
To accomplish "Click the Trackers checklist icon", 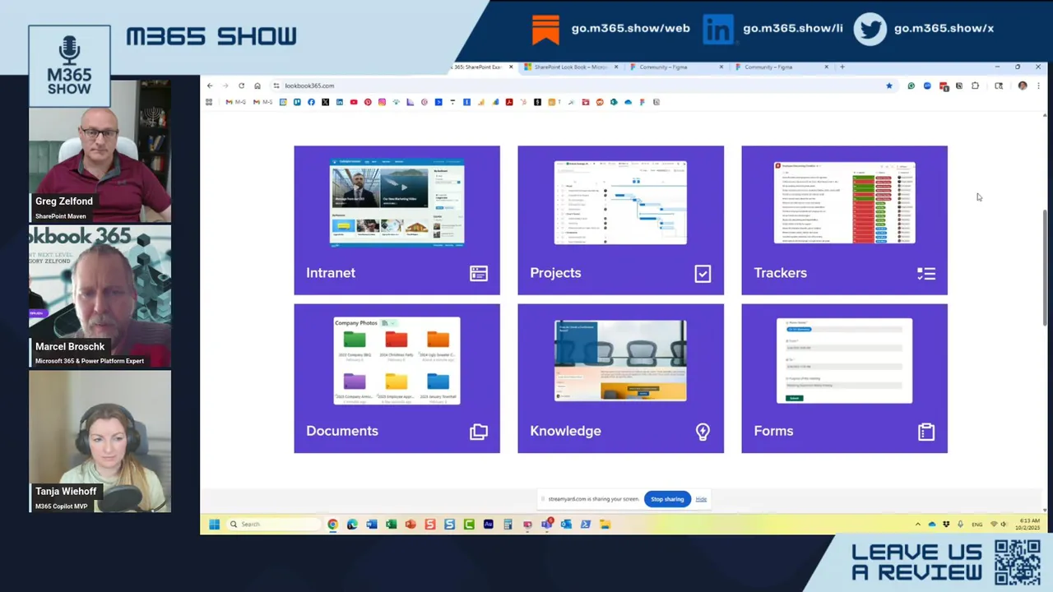I will click(926, 274).
